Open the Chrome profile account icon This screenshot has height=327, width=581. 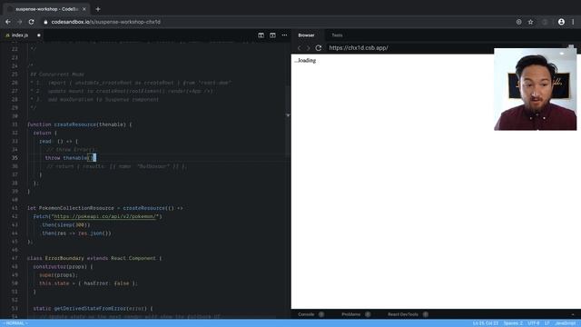(561, 22)
